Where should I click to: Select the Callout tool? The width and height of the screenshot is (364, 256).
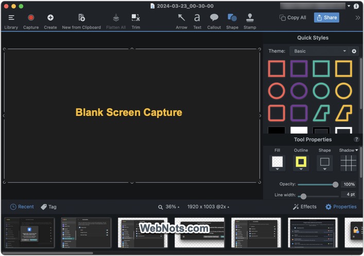click(214, 22)
